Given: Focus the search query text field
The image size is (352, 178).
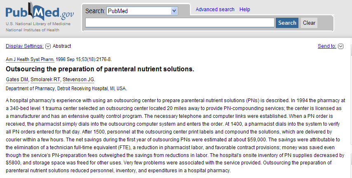Looking at the screenshot, I should click(180, 23).
